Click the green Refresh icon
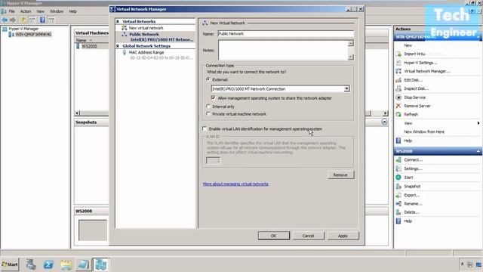Viewport: 483px width, 272px height. point(398,114)
